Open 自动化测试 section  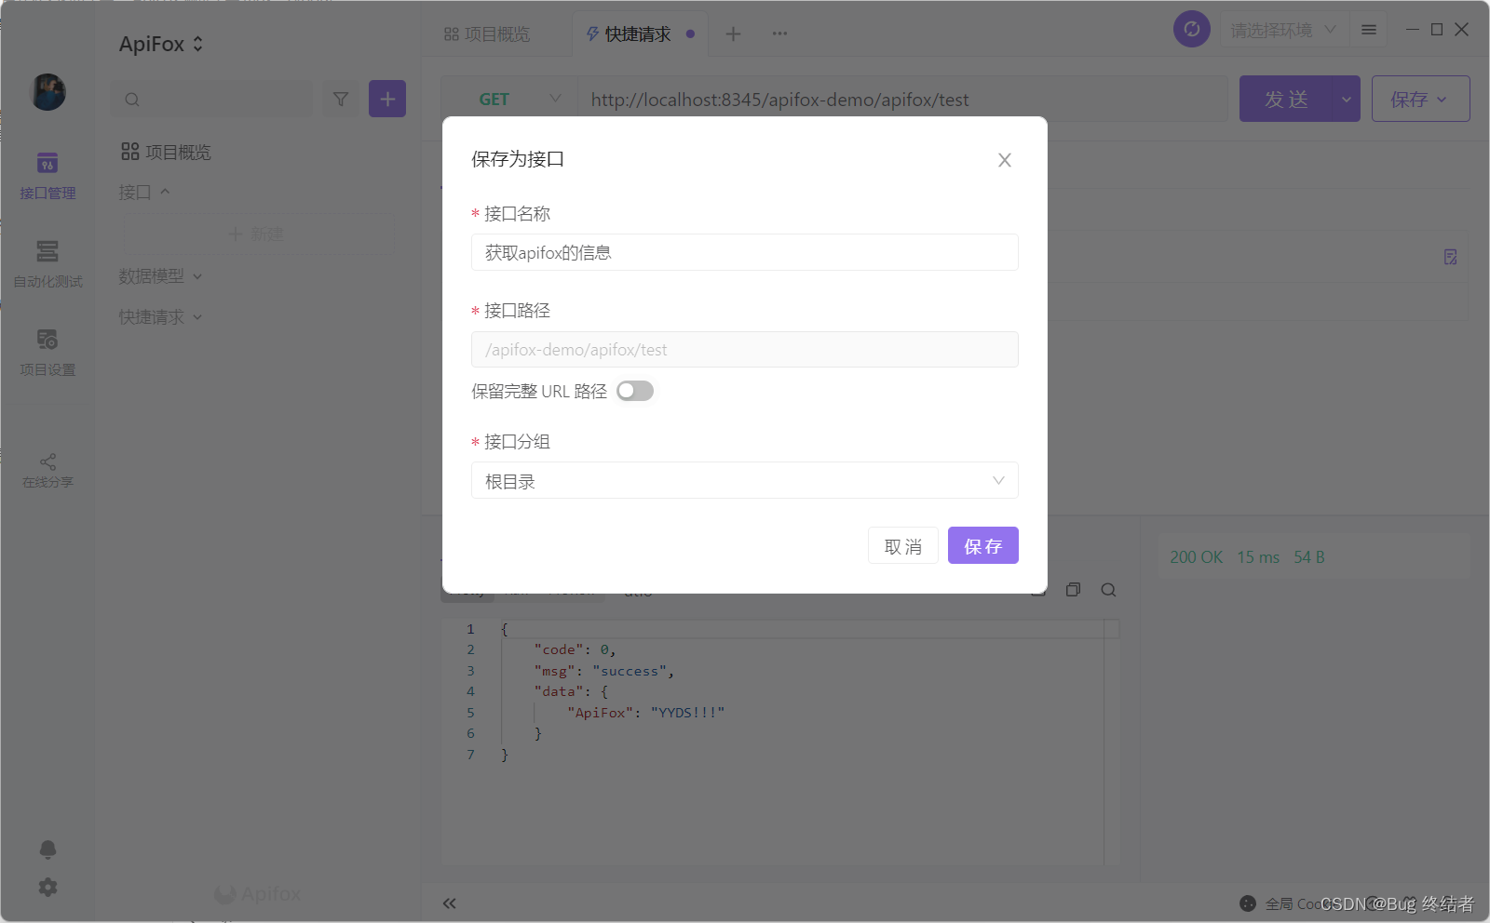[x=47, y=264]
